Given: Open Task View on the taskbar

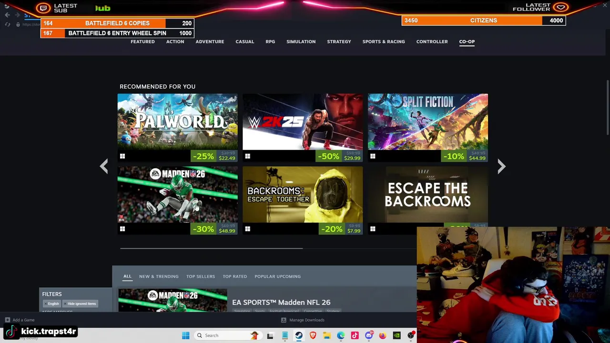Looking at the screenshot, I should (x=270, y=335).
